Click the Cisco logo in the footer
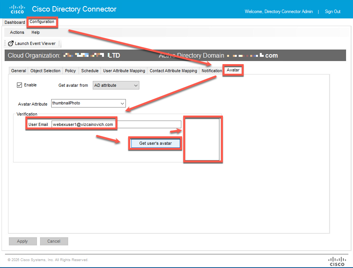The width and height of the screenshot is (353, 268). coord(337,261)
